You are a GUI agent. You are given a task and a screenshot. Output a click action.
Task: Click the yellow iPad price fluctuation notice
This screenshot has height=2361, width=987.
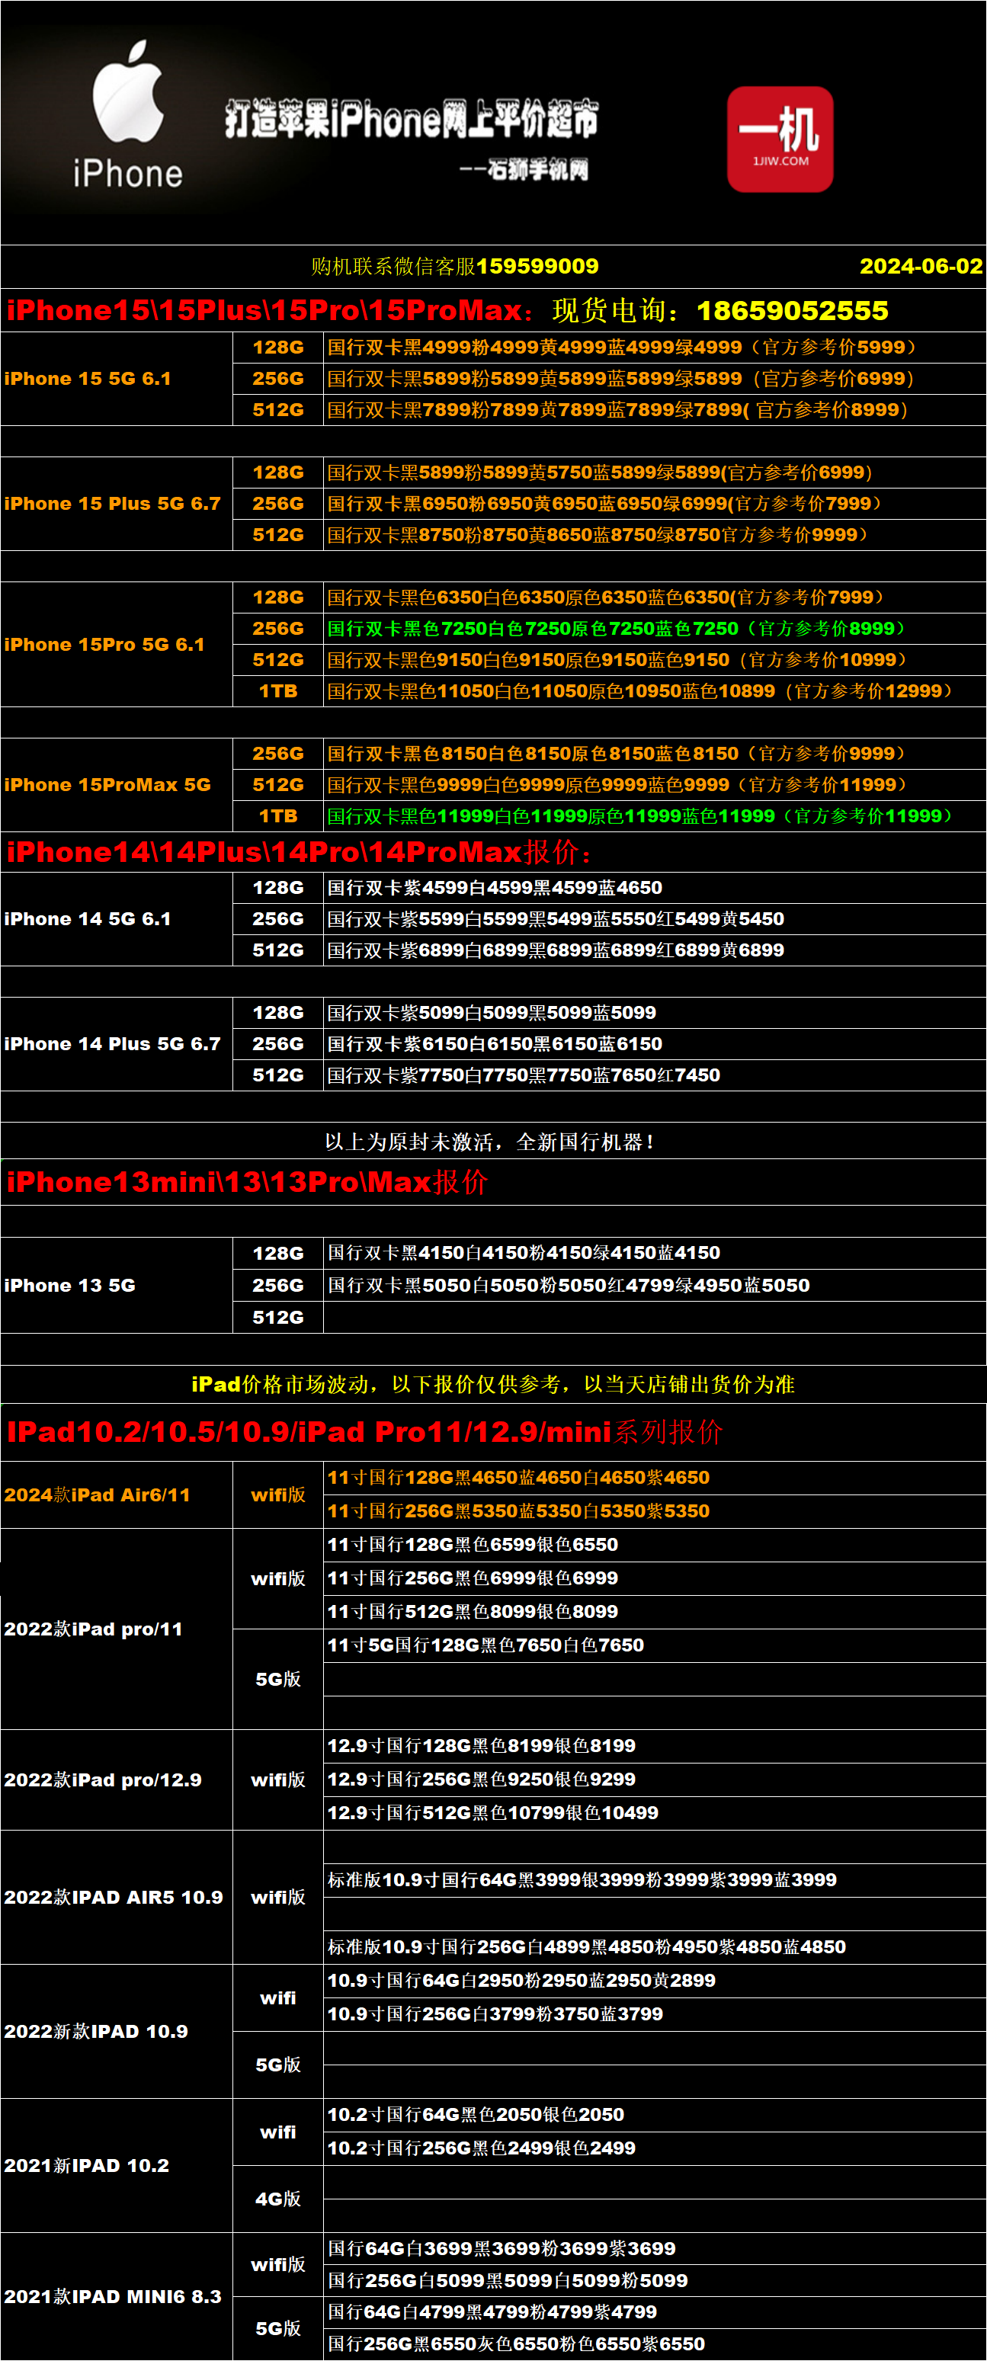(x=493, y=1384)
